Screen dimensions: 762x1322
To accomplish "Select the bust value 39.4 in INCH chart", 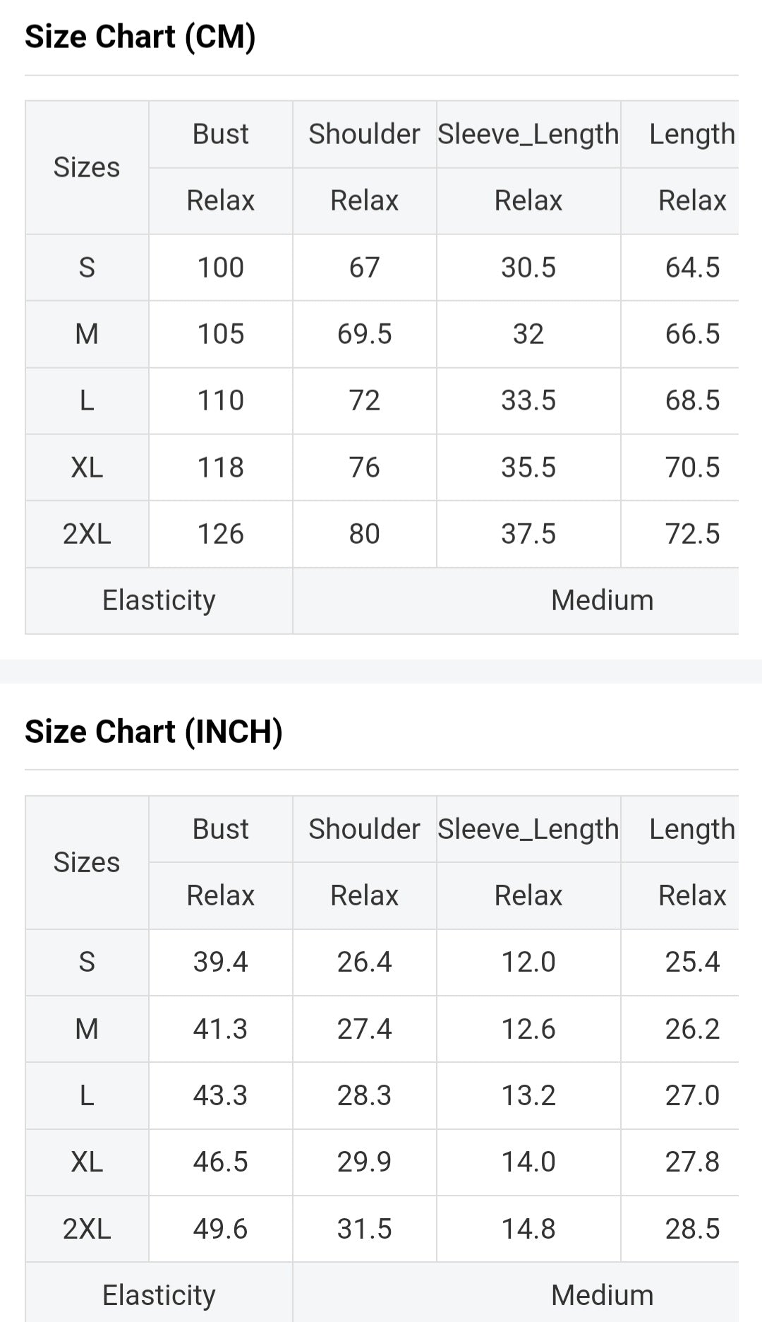I will pyautogui.click(x=220, y=962).
